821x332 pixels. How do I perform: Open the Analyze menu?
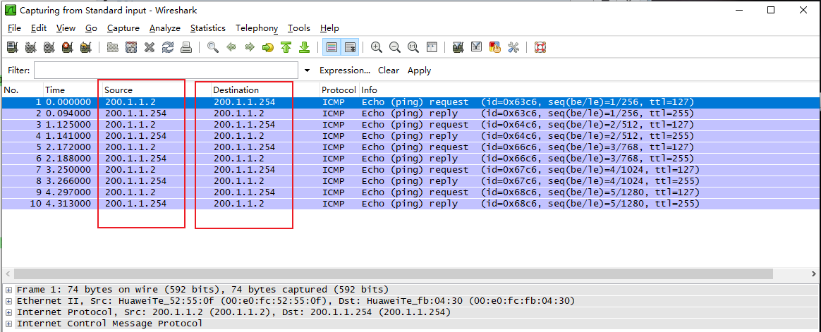click(164, 28)
